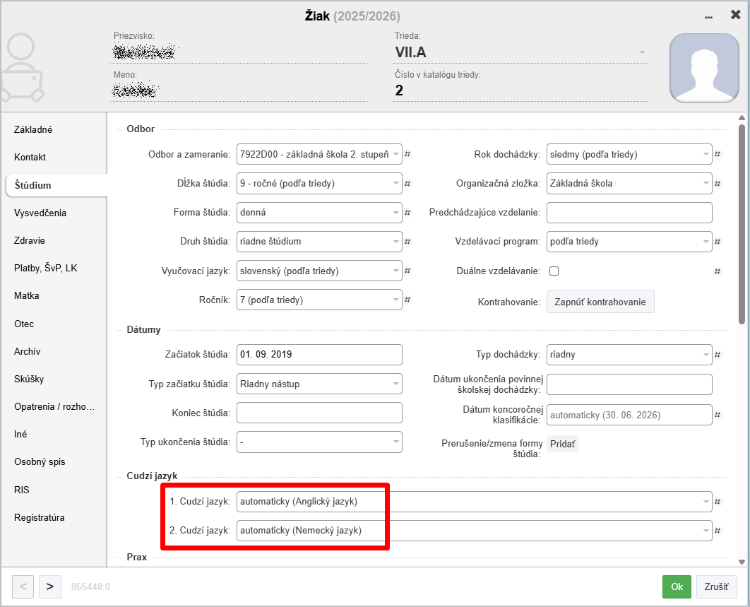Open the Zdravie section in sidebar
The width and height of the screenshot is (750, 607).
pyautogui.click(x=30, y=240)
